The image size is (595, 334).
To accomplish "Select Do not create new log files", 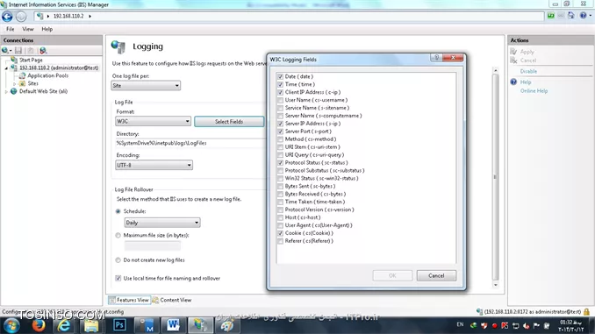I will point(118,260).
